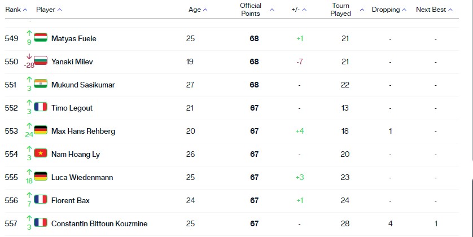Click the India flag beside Mukund Sasikumar
This screenshot has height=237, width=473.
tap(41, 84)
